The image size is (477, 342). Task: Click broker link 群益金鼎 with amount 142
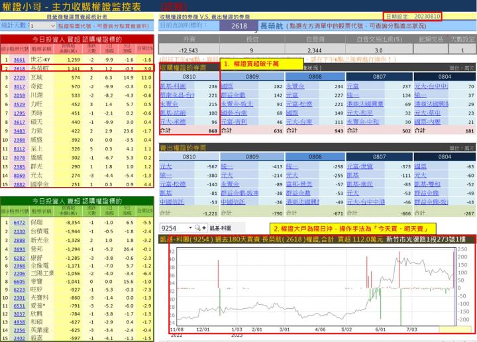pos(233,95)
